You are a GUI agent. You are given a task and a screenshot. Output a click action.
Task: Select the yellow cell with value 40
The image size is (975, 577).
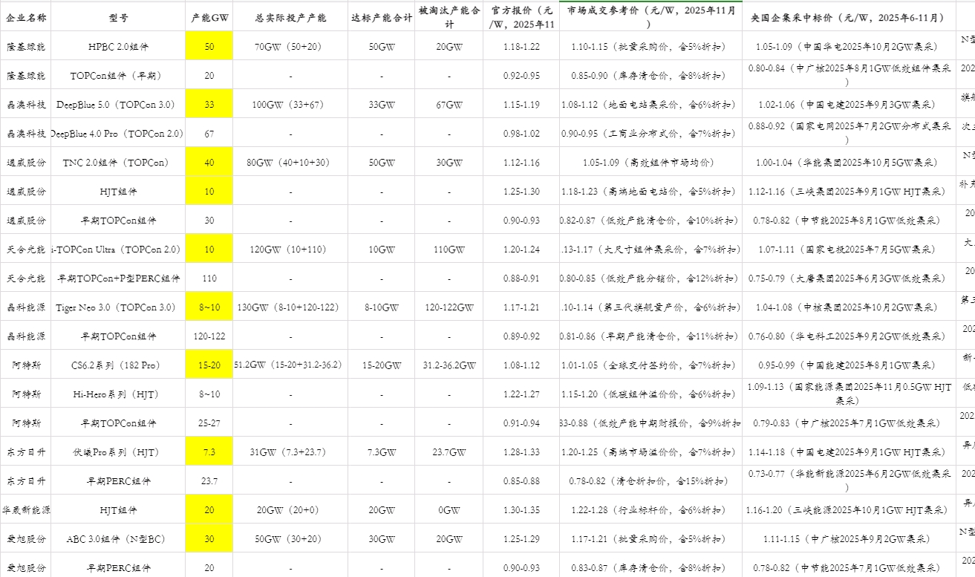tap(209, 162)
